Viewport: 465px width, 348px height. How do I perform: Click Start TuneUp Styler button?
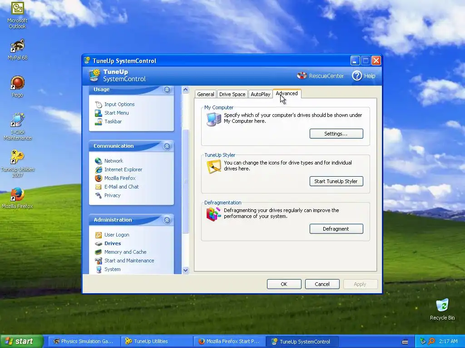(336, 181)
